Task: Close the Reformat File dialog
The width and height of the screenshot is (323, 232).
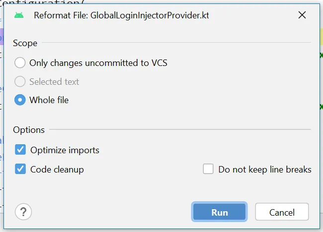Action: click(x=302, y=15)
